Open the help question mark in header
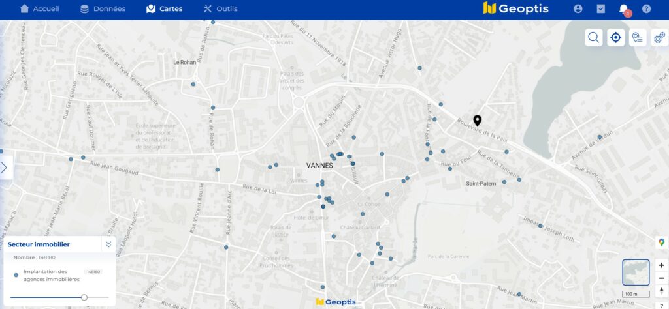Screen dimensions: 669x309 tap(646, 9)
